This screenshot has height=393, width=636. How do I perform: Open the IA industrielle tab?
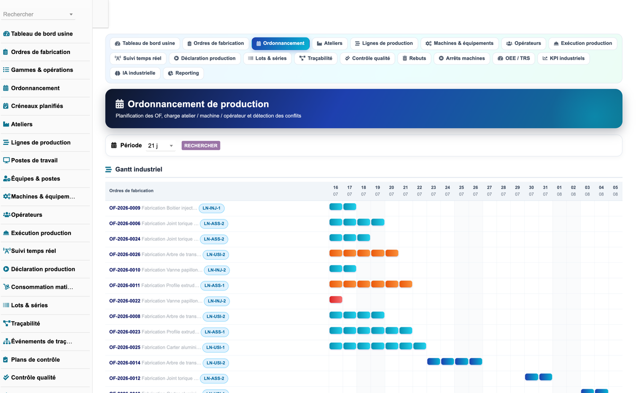(x=135, y=73)
